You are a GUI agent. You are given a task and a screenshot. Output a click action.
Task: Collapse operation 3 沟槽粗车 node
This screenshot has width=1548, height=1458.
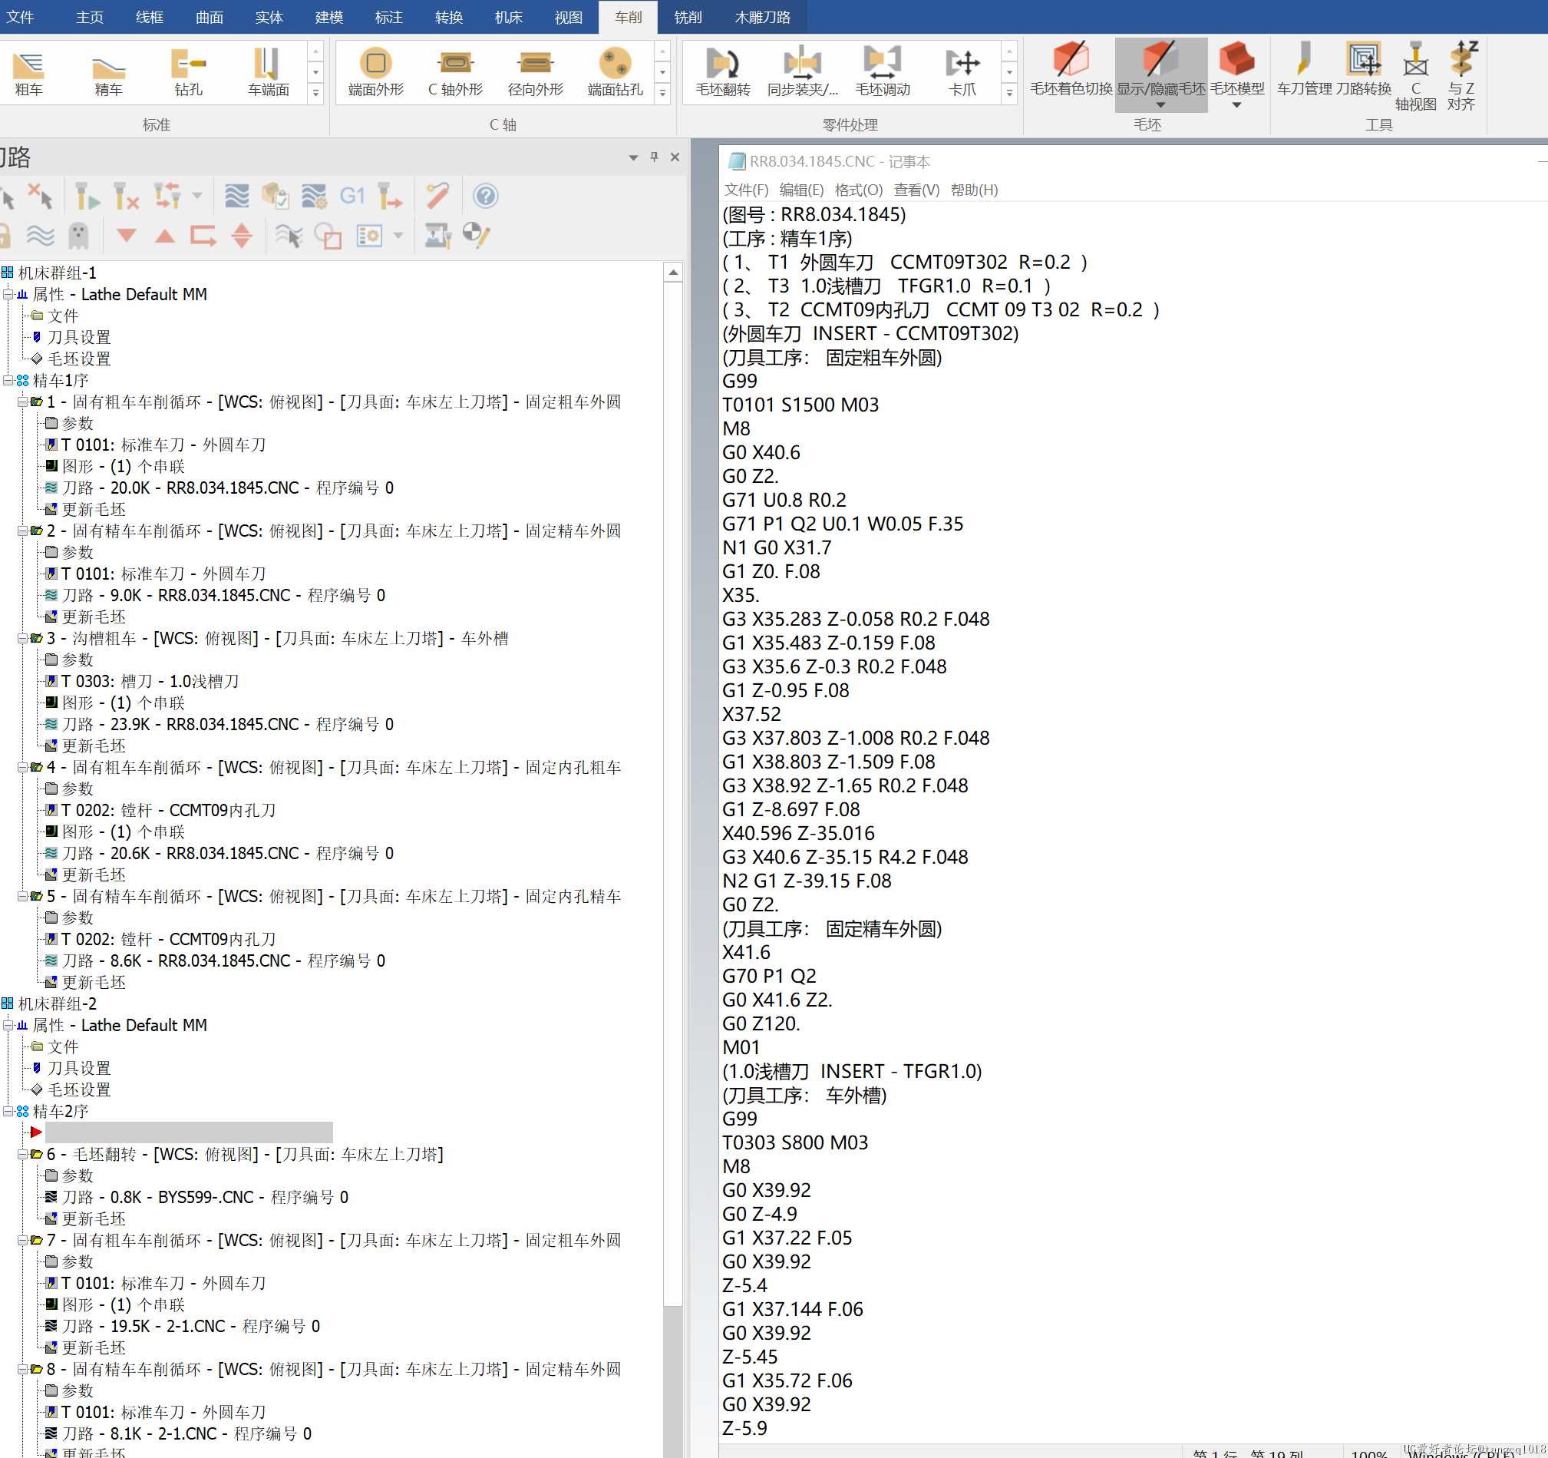[22, 639]
